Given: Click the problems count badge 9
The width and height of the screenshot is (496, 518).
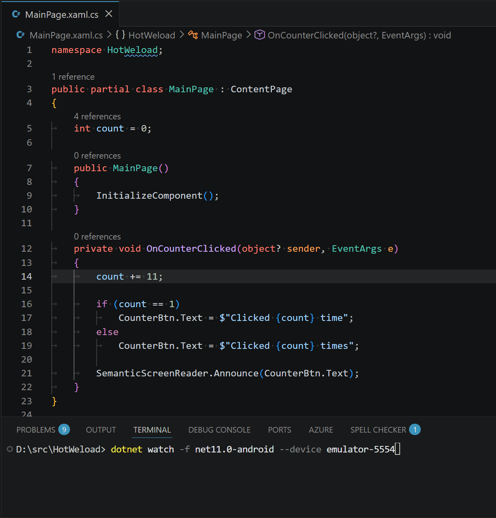Looking at the screenshot, I should (64, 429).
